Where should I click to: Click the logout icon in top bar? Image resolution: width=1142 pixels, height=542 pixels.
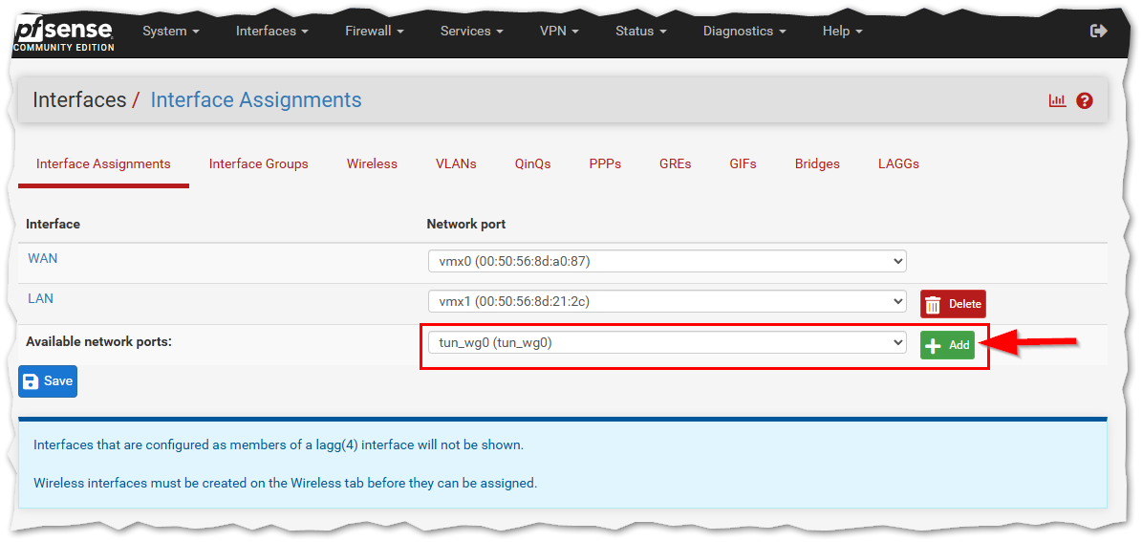click(x=1098, y=31)
